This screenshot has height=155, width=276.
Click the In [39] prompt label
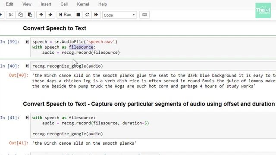click(x=9, y=42)
